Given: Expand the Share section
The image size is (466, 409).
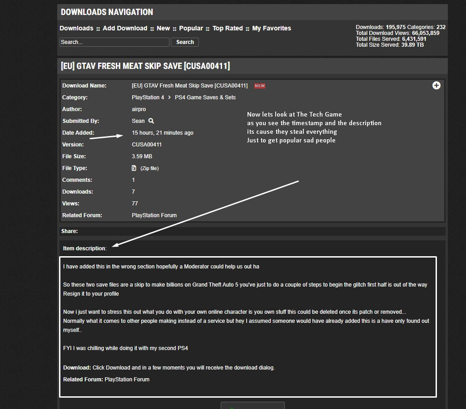Looking at the screenshot, I should pyautogui.click(x=69, y=231).
